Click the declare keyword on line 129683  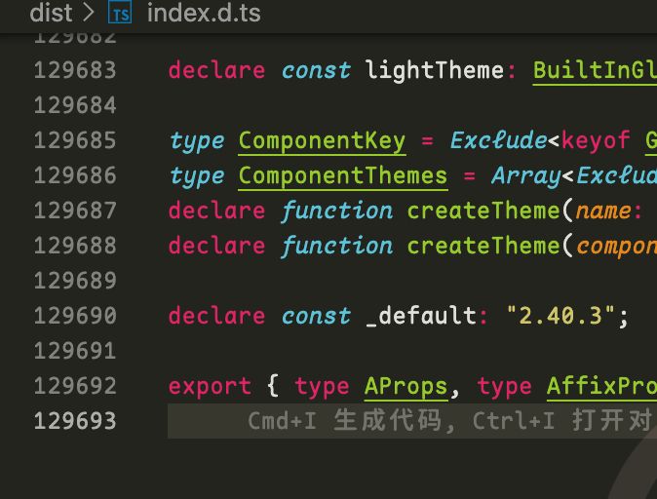click(x=216, y=70)
